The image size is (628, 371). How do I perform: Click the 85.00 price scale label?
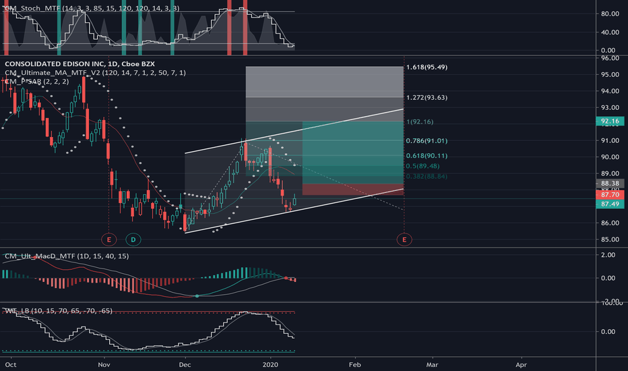pyautogui.click(x=610, y=239)
